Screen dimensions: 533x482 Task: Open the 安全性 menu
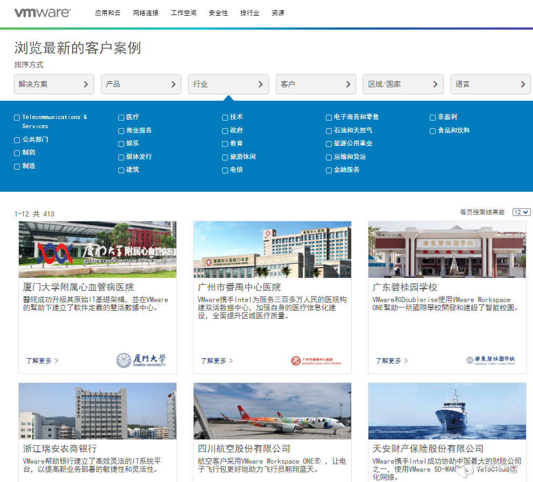[x=218, y=13]
